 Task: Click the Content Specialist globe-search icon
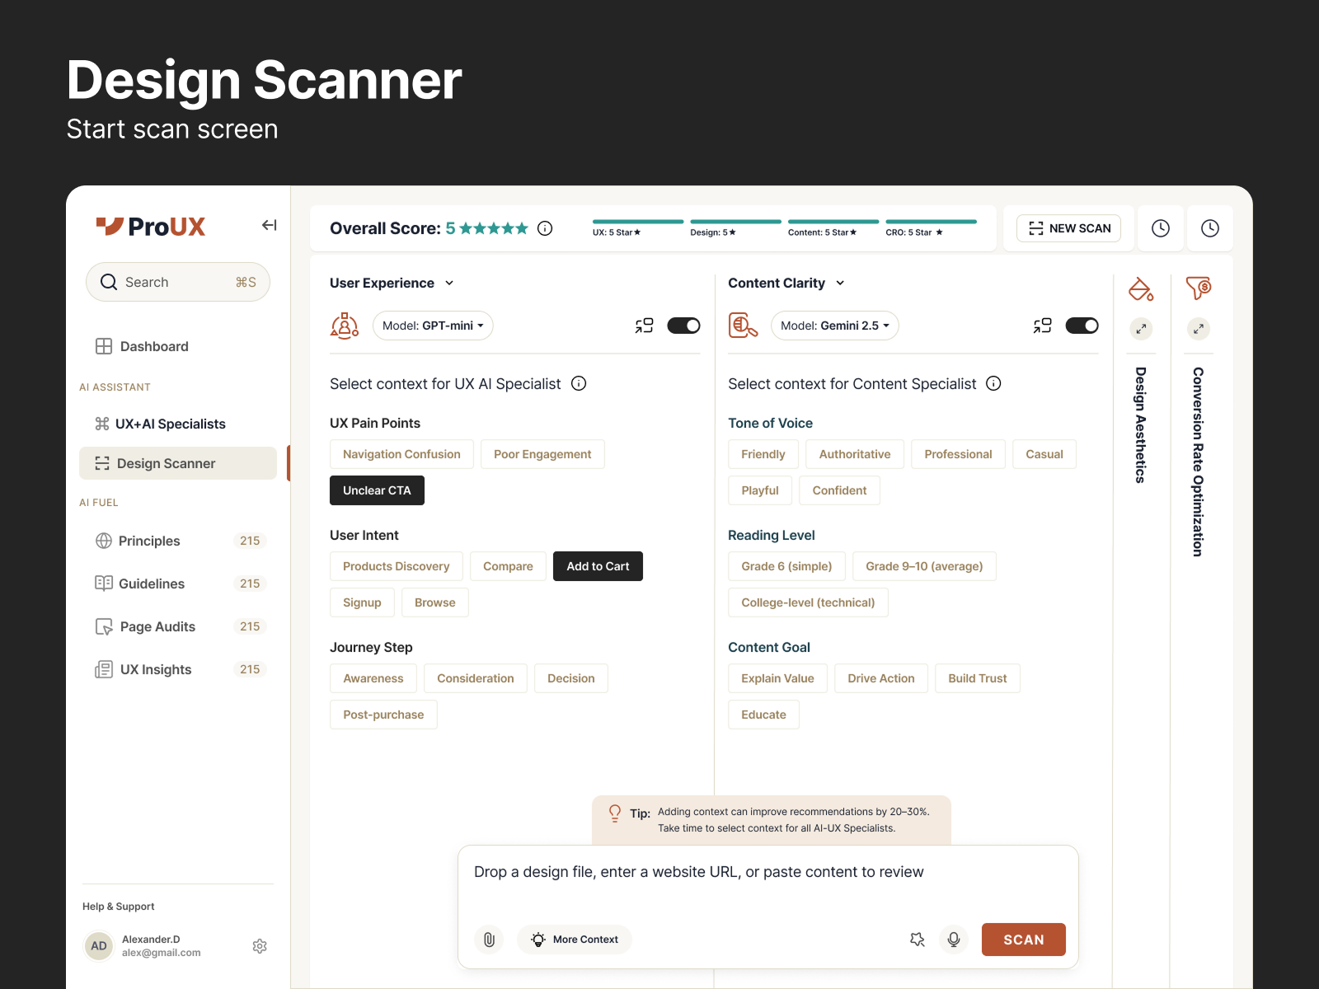[743, 326]
